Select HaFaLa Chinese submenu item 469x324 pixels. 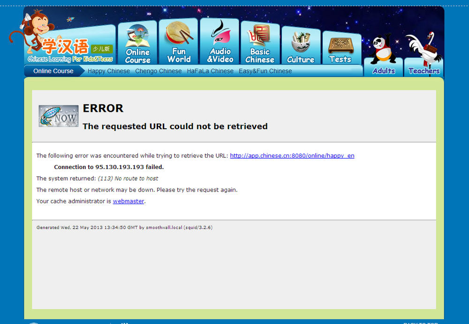click(210, 71)
